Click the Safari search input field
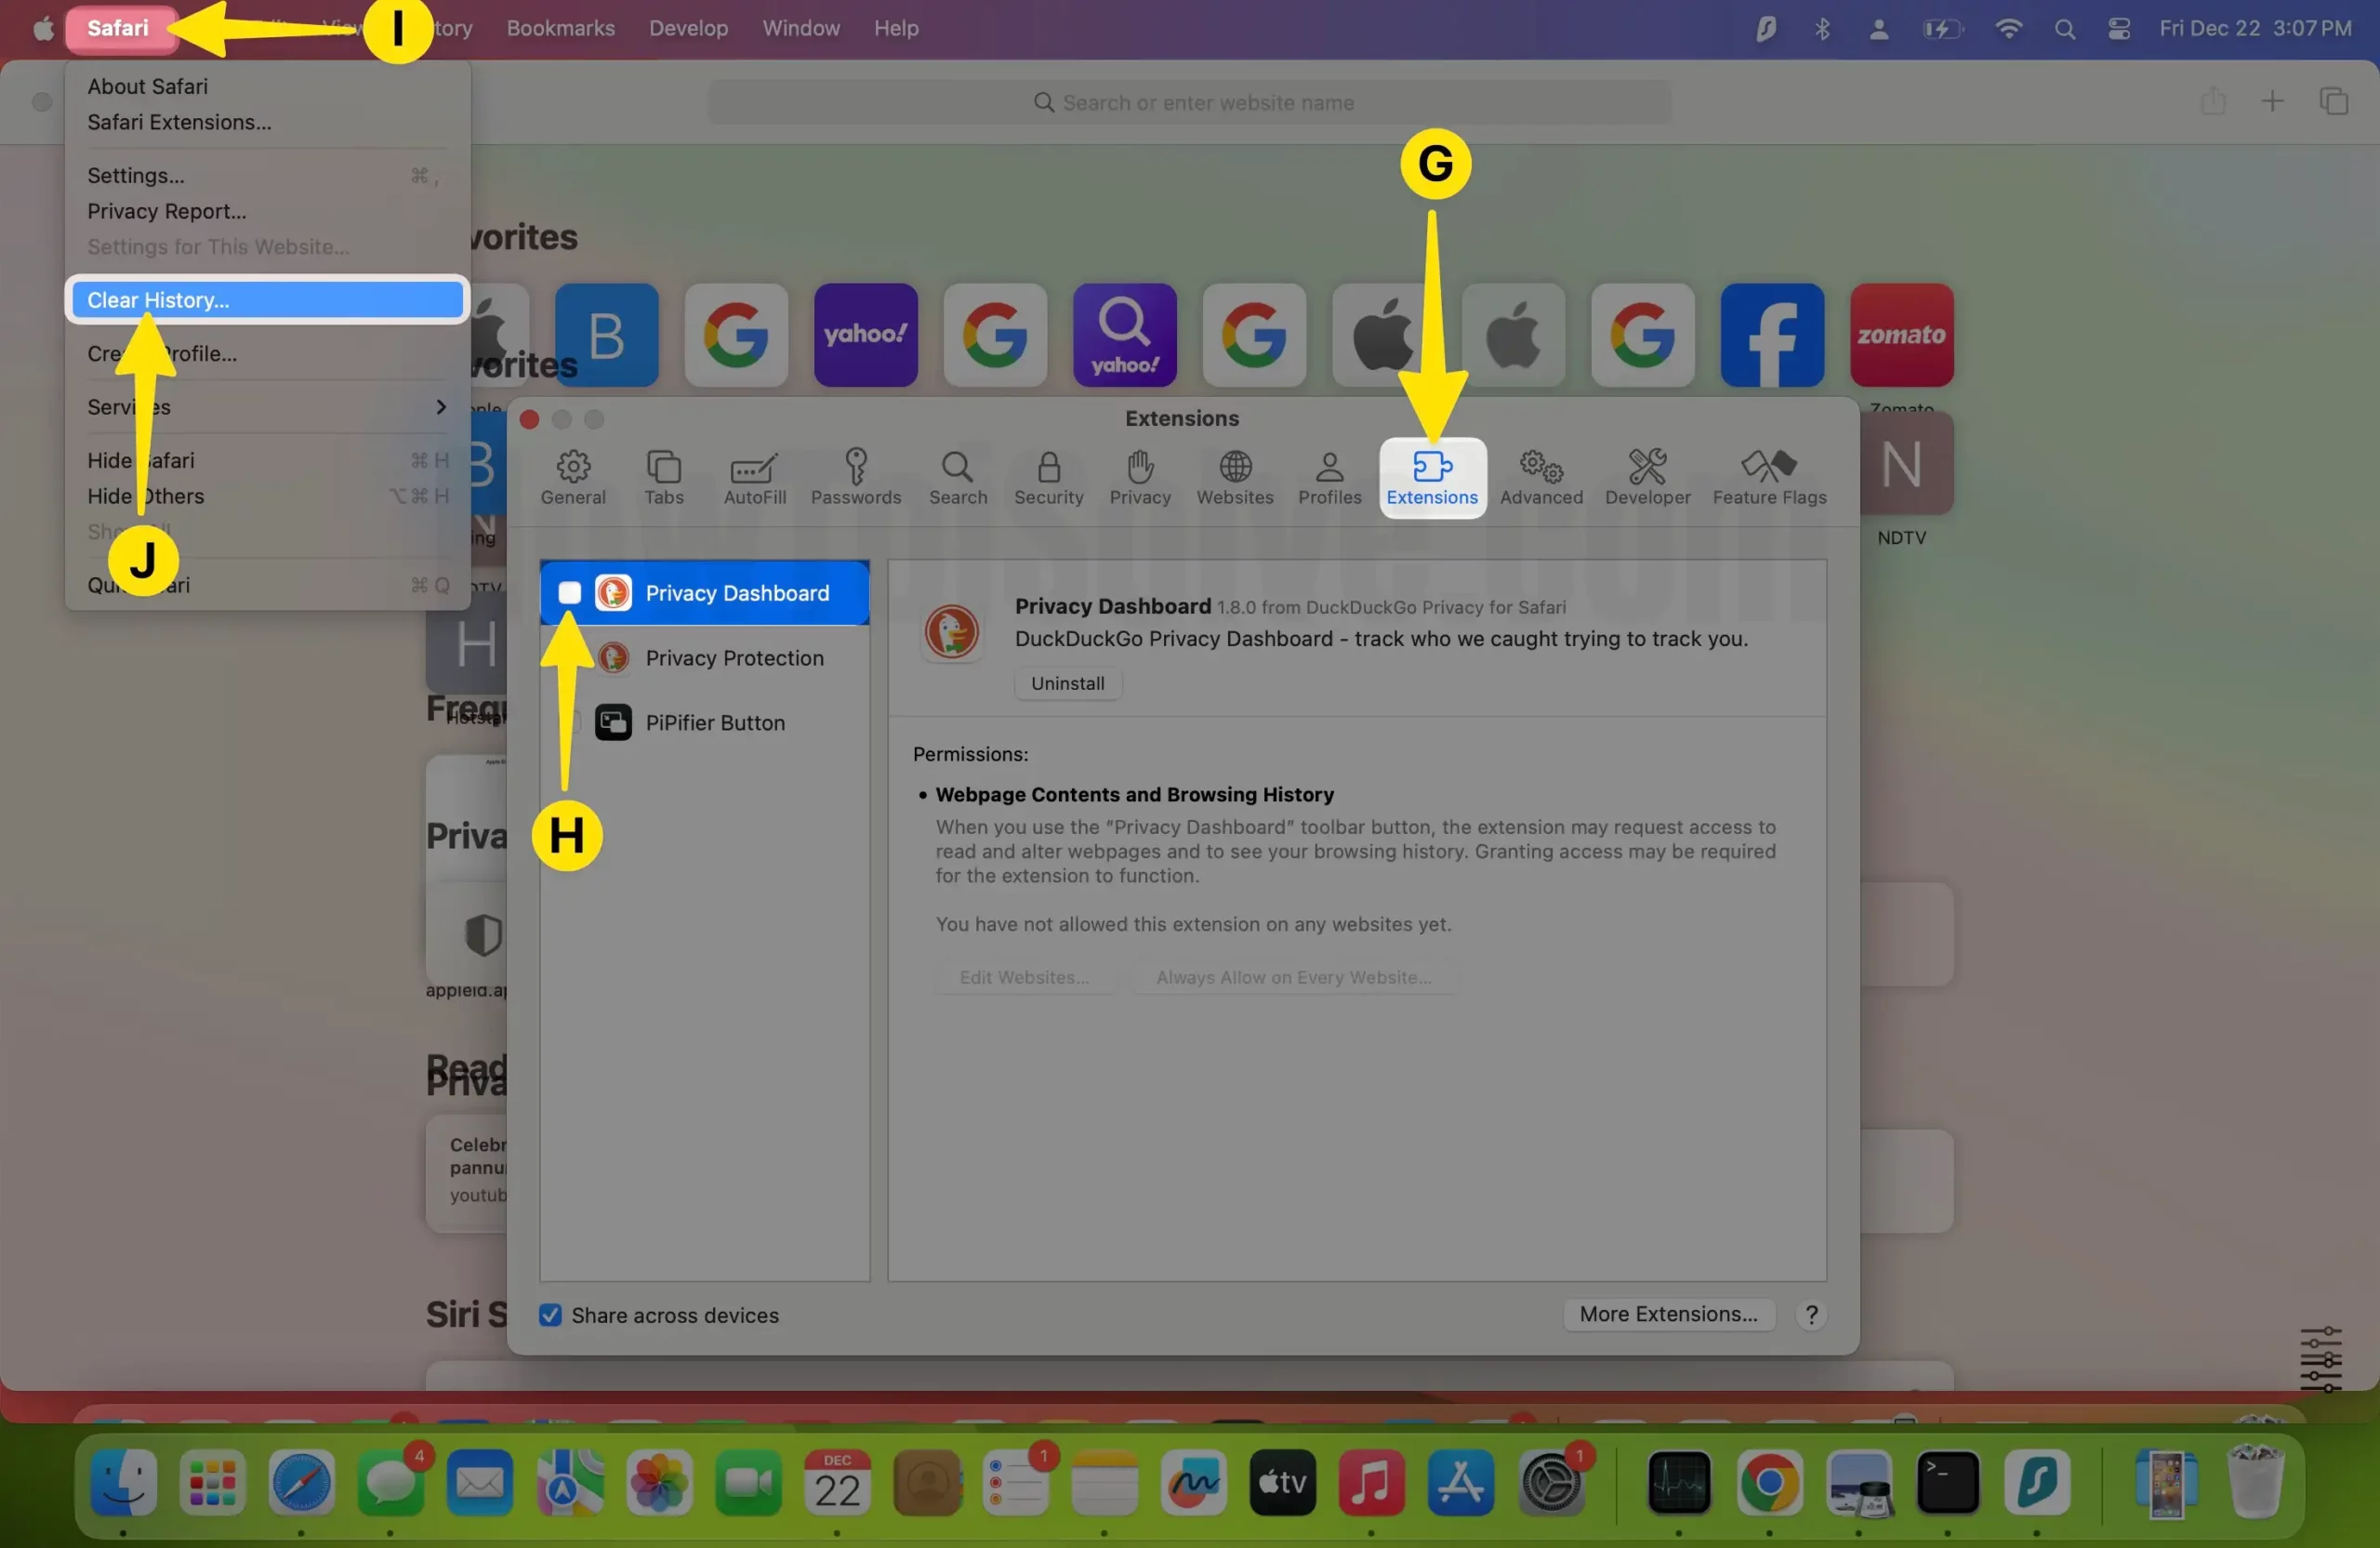The image size is (2380, 1548). coord(1190,100)
